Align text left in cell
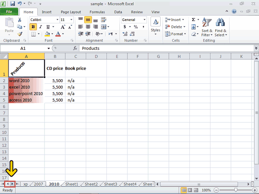259x194 pixels. point(81,27)
